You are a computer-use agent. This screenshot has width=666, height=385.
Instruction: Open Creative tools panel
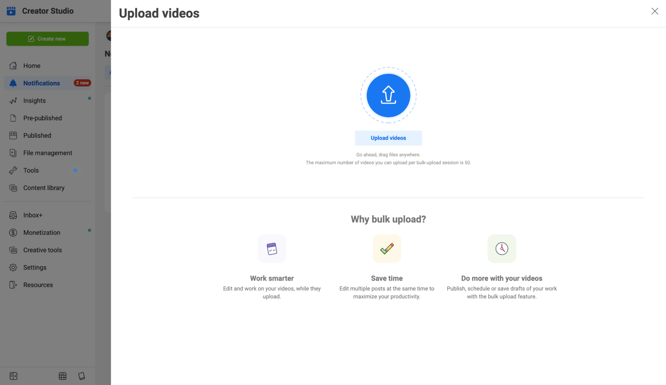[42, 250]
